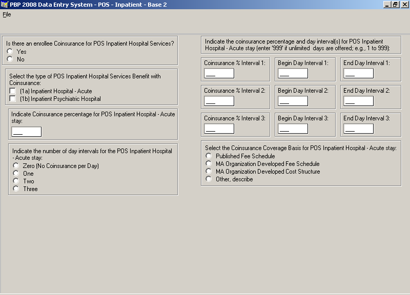This screenshot has width=410, height=295.
Task: Click End Day Interval 1 field
Action: coord(358,73)
